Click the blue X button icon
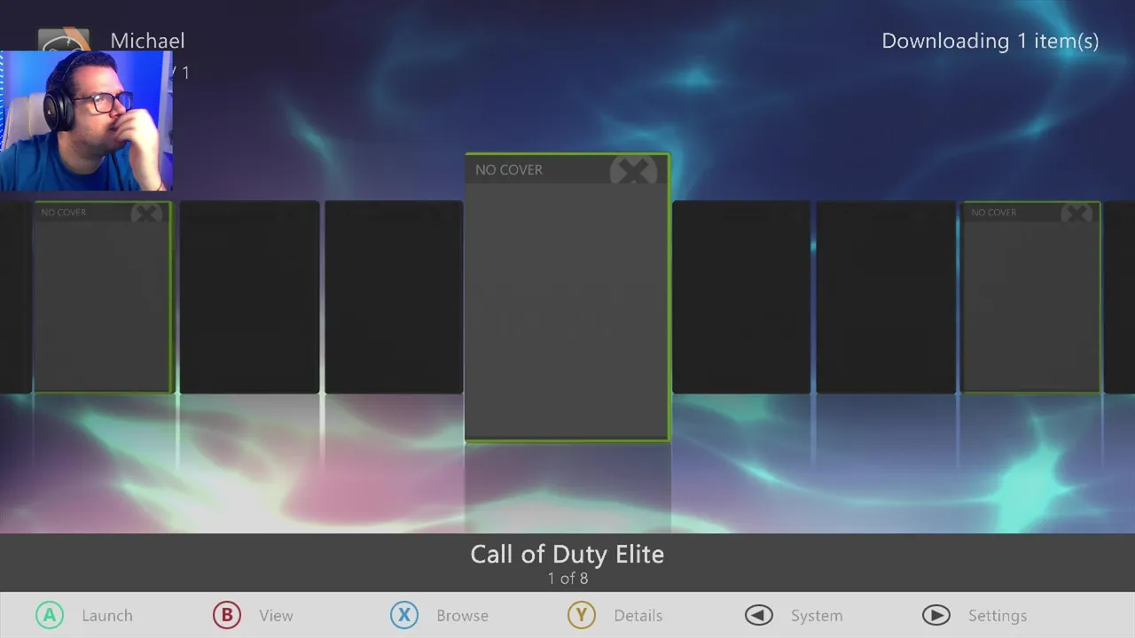The width and height of the screenshot is (1135, 638). pos(404,615)
